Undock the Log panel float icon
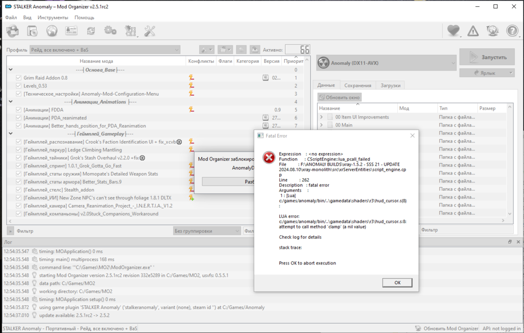The height and width of the screenshot is (333, 524). click(x=510, y=242)
